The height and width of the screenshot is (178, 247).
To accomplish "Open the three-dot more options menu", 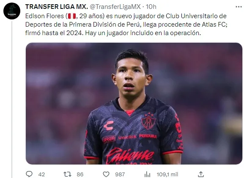I will pyautogui.click(x=239, y=7).
